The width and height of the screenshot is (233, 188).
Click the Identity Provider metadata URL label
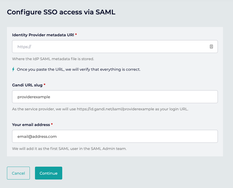pos(43,35)
